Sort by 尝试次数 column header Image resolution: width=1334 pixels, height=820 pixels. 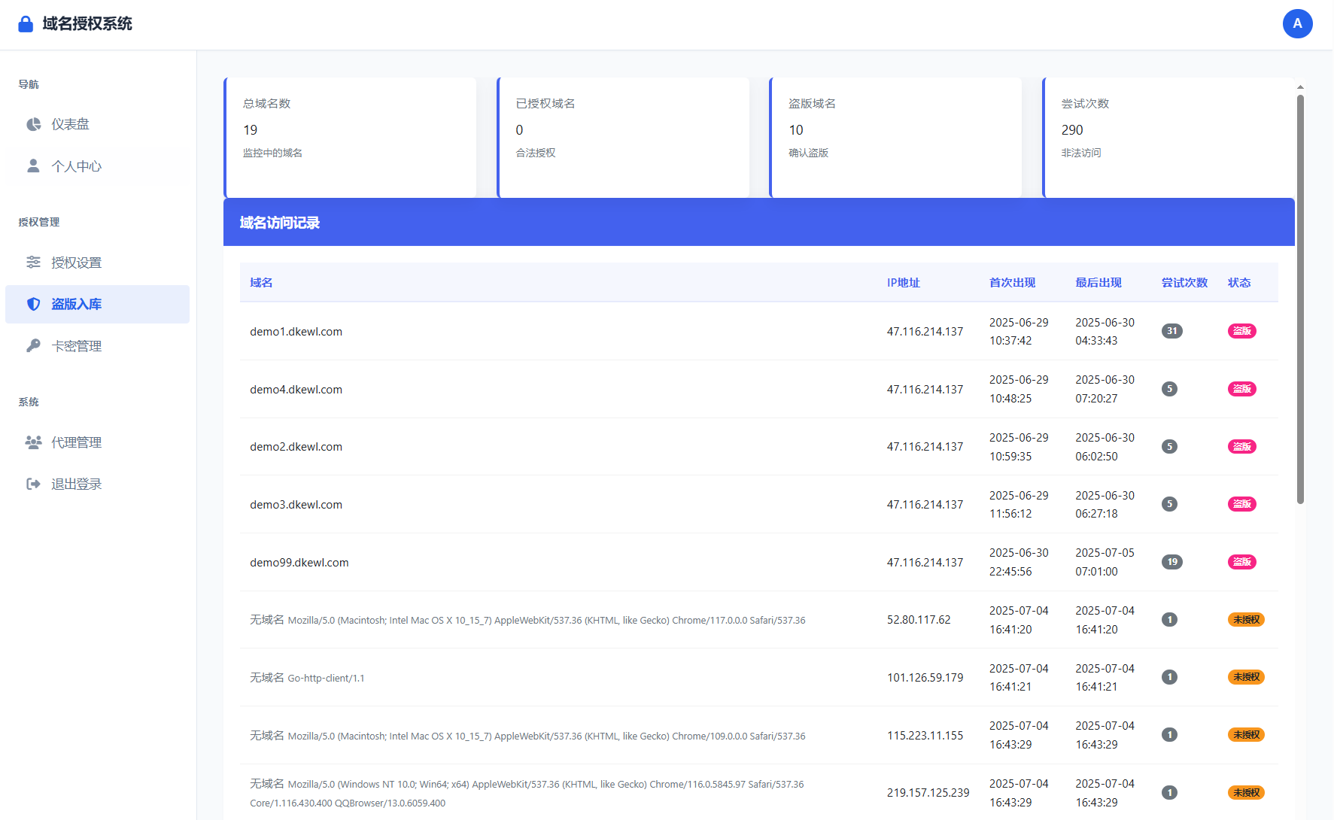tap(1184, 283)
